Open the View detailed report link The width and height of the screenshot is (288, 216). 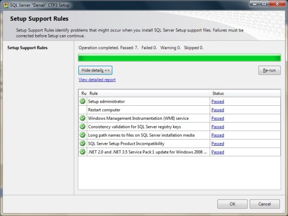point(97,80)
